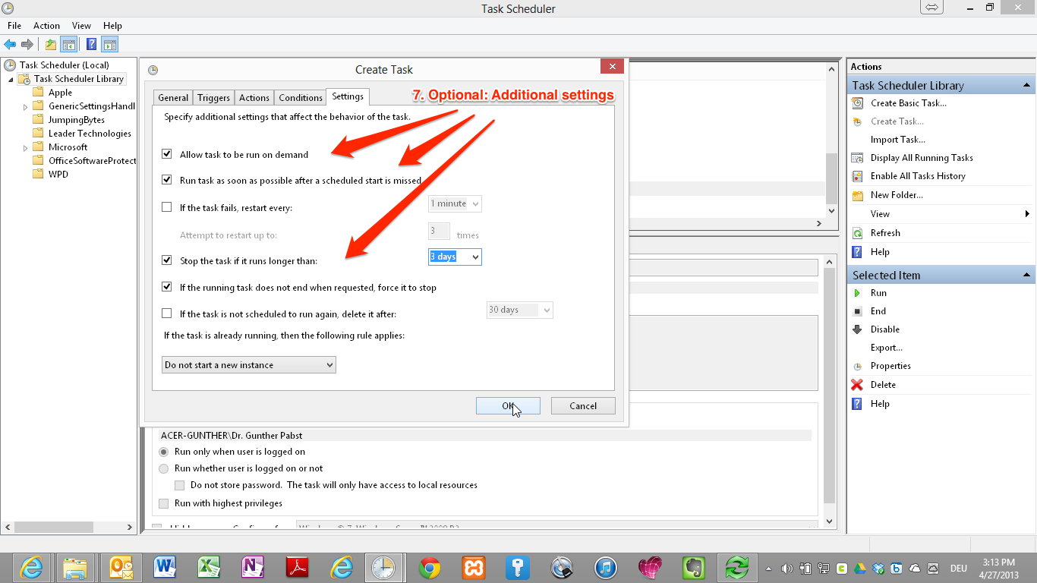Click the Back arrow toolbar icon

(x=10, y=45)
